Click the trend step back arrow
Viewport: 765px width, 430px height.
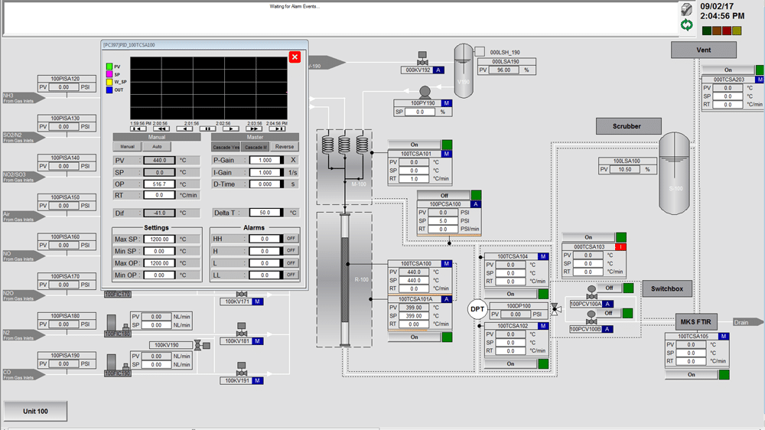[184, 129]
